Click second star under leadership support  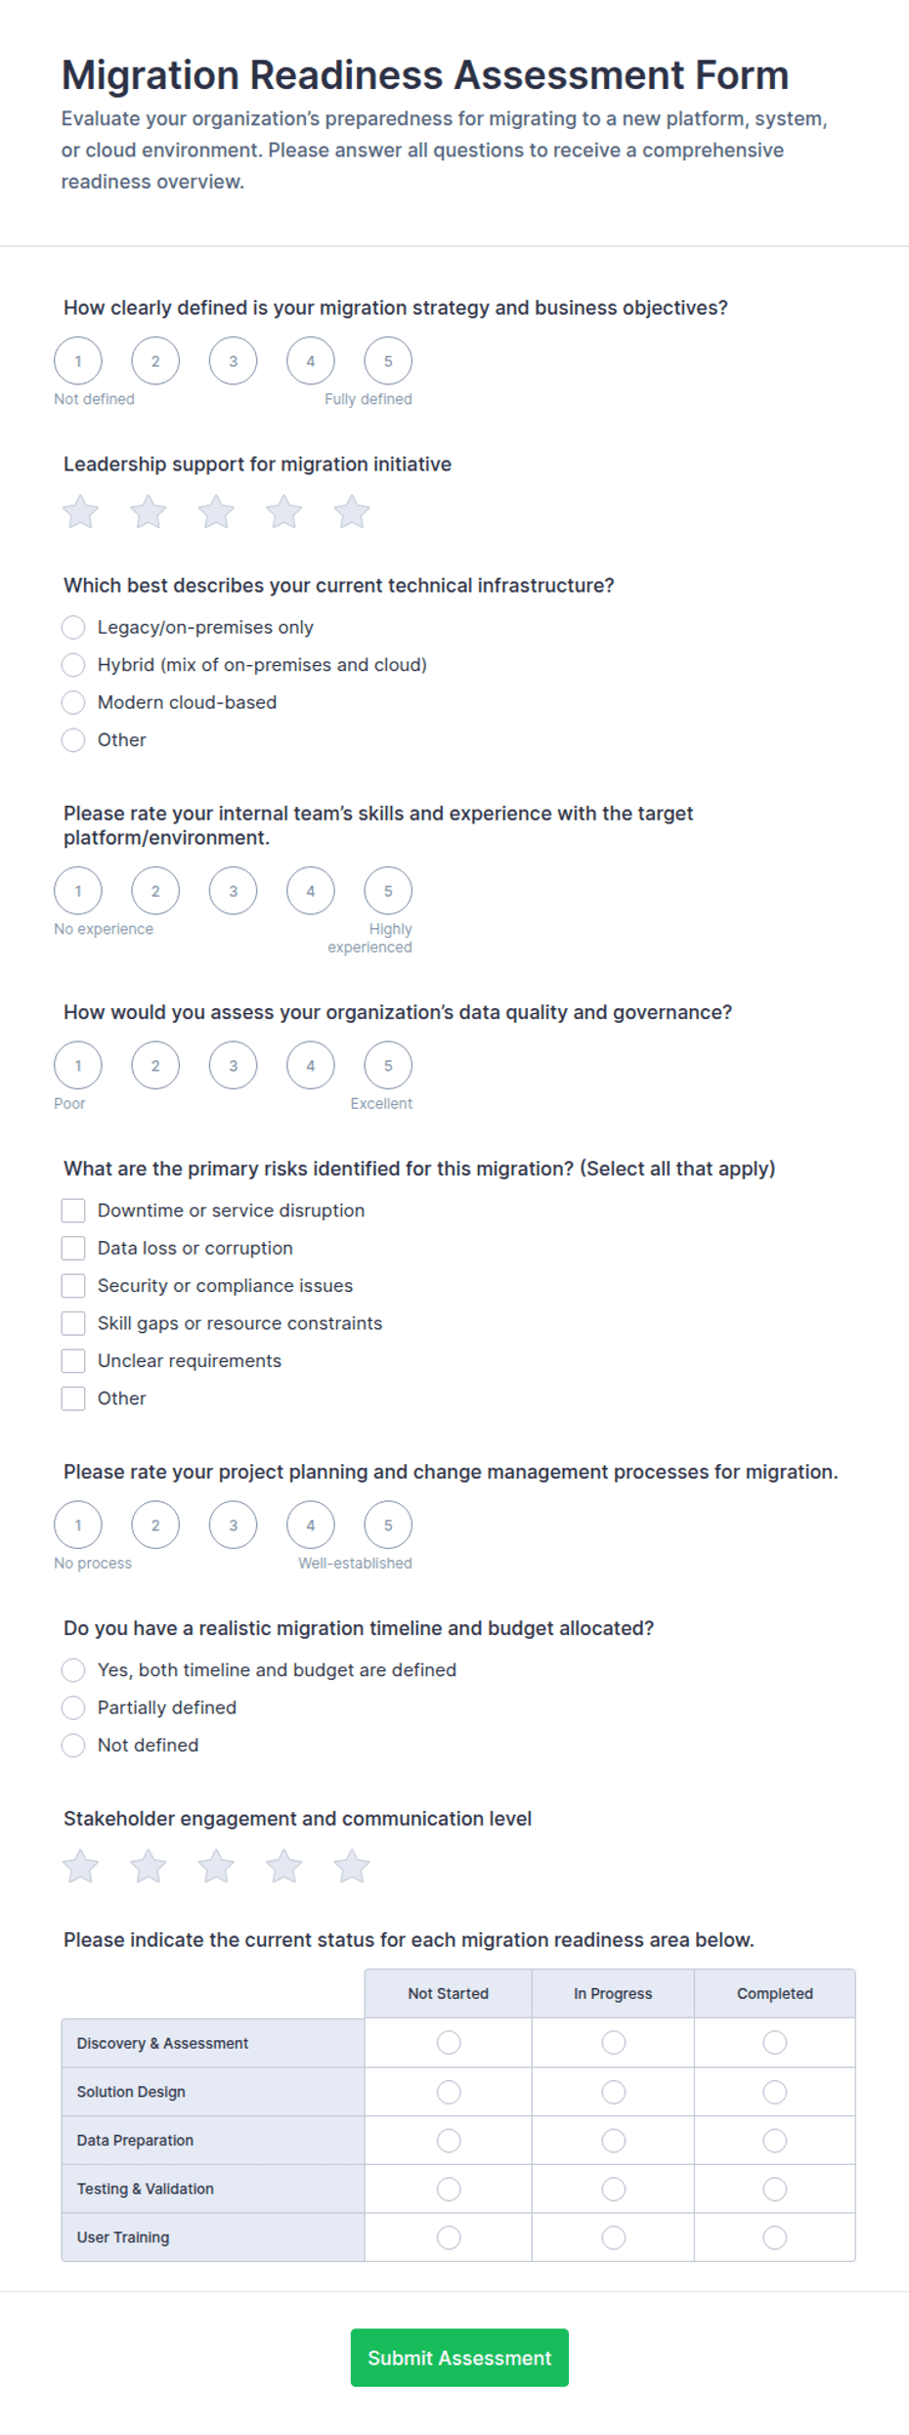tap(148, 511)
